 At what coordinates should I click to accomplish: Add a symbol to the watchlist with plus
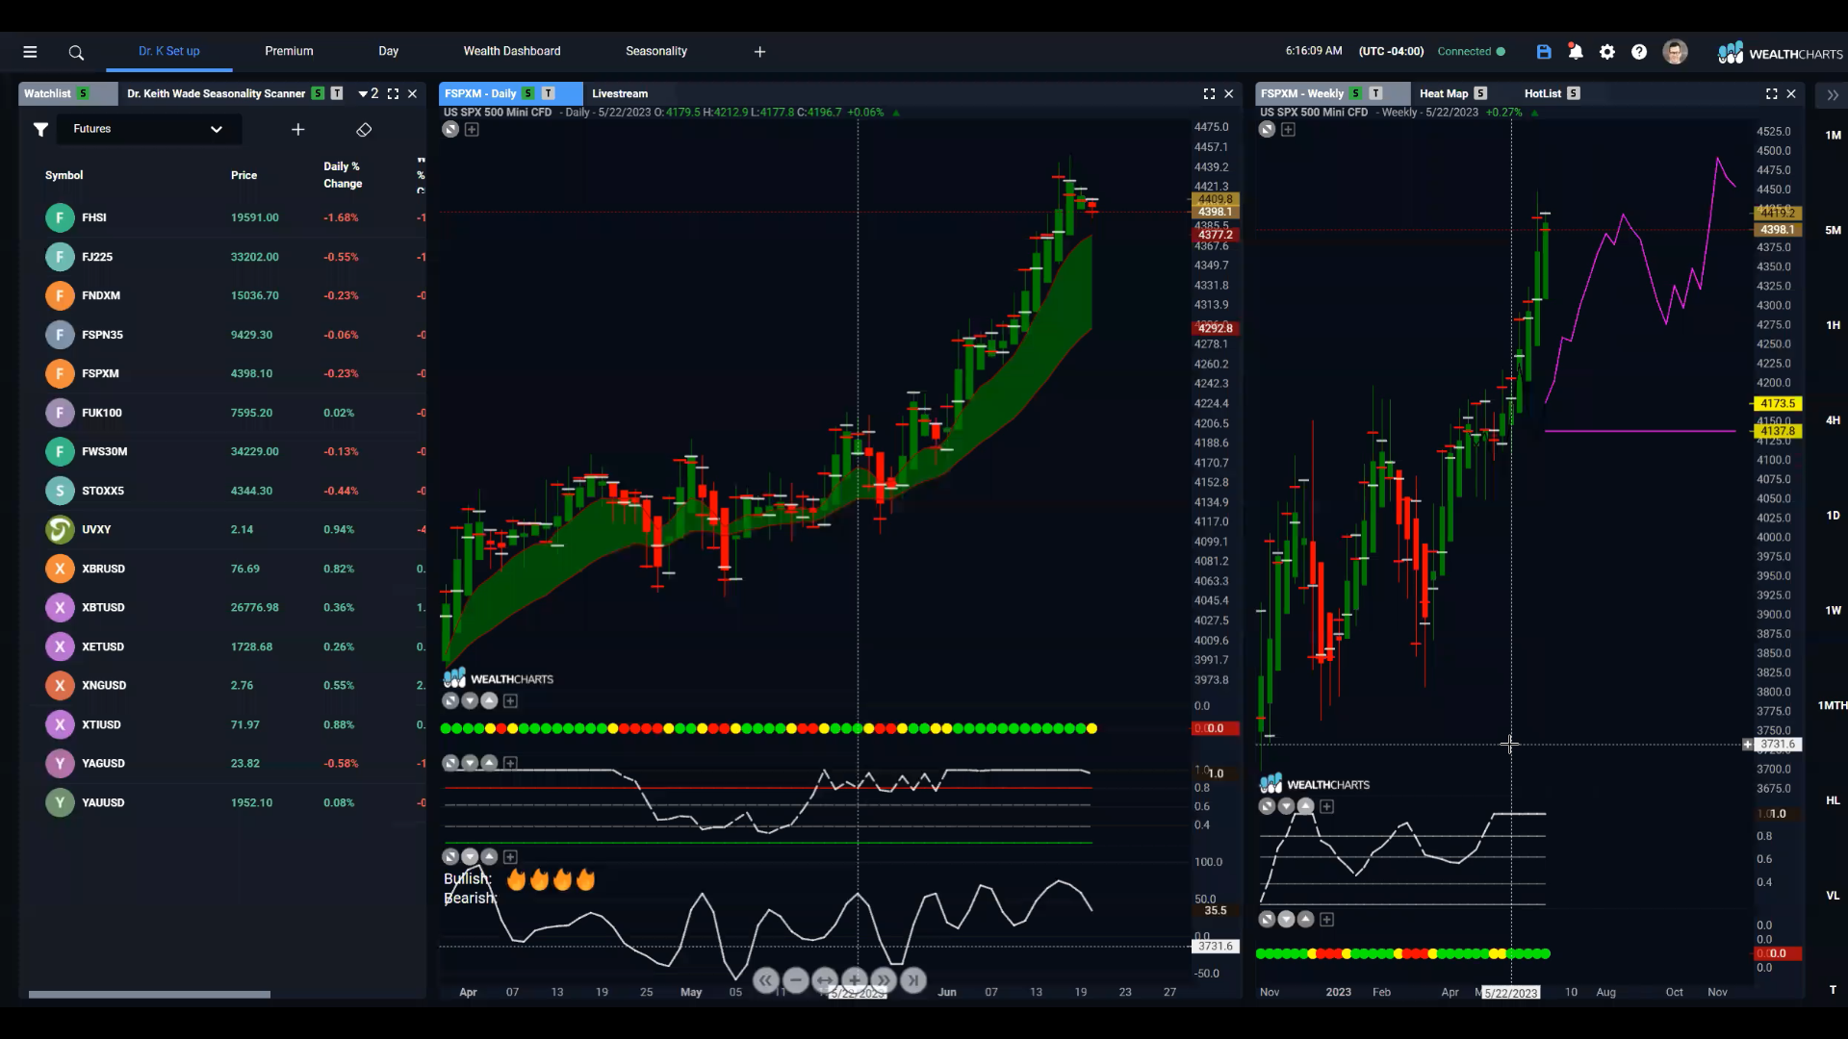tap(298, 129)
